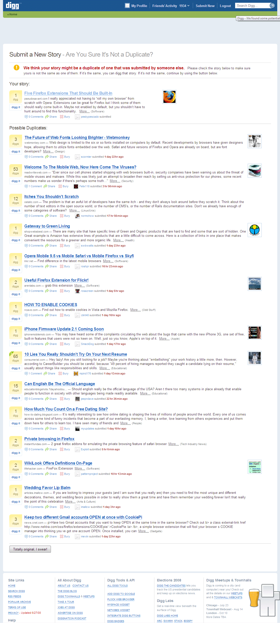Open Submit New in top navigation

[x=205, y=6]
